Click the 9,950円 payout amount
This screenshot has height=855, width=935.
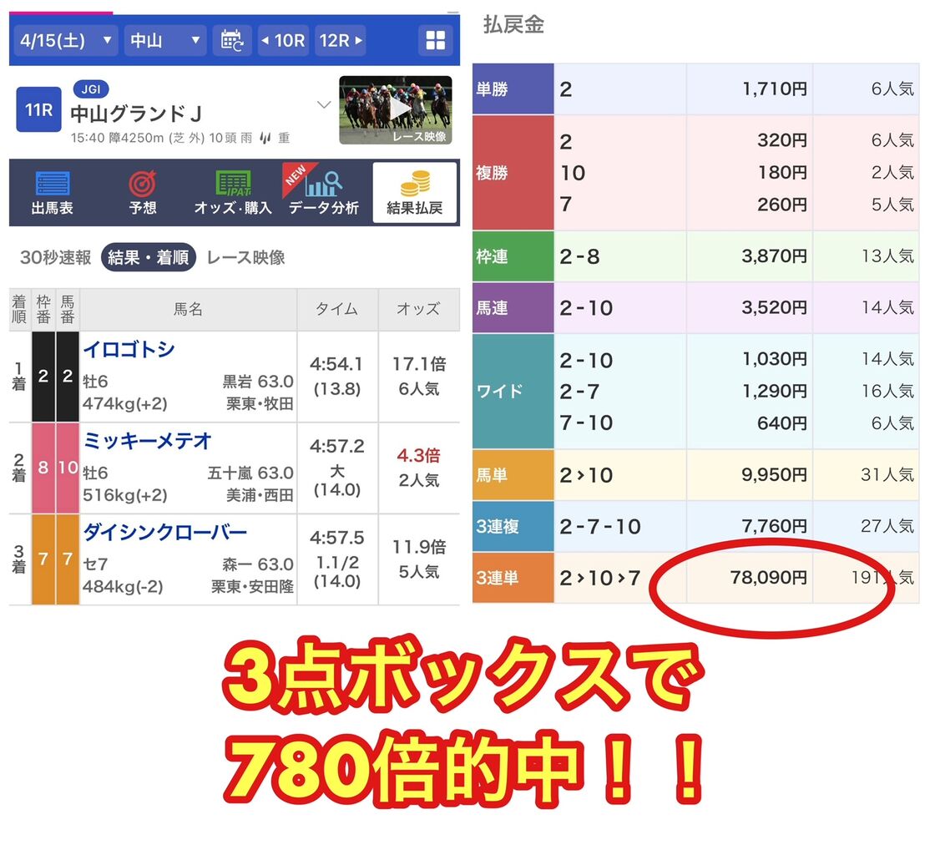pos(775,475)
